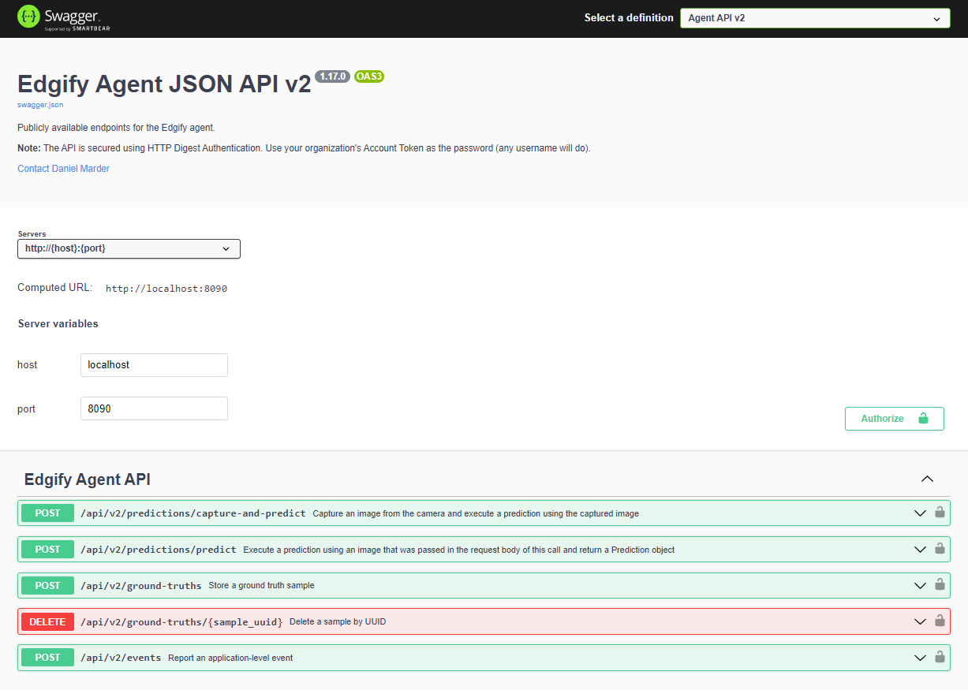
Task: Expand the POST ground-truths endpoint chevron
Action: pyautogui.click(x=920, y=586)
